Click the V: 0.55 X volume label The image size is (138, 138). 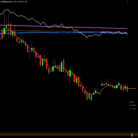(133, 105)
